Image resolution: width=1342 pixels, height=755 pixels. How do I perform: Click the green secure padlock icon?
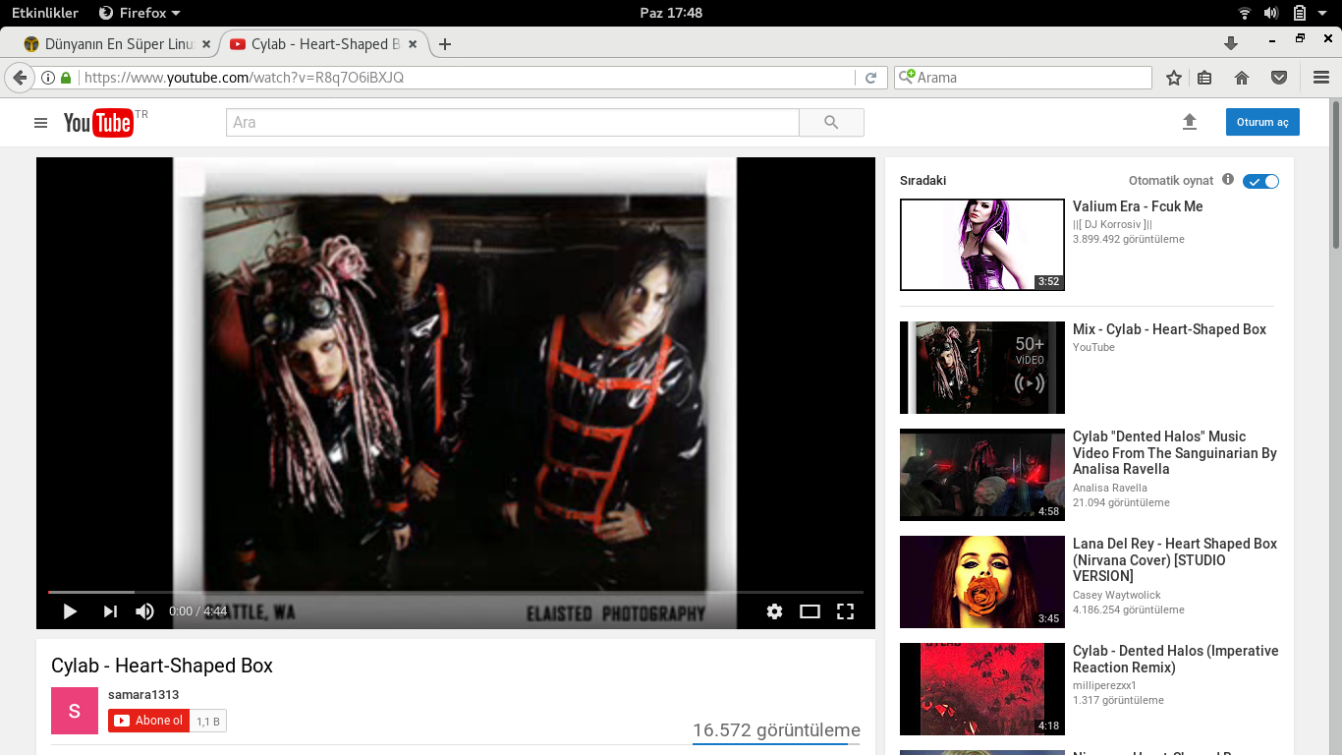click(66, 78)
